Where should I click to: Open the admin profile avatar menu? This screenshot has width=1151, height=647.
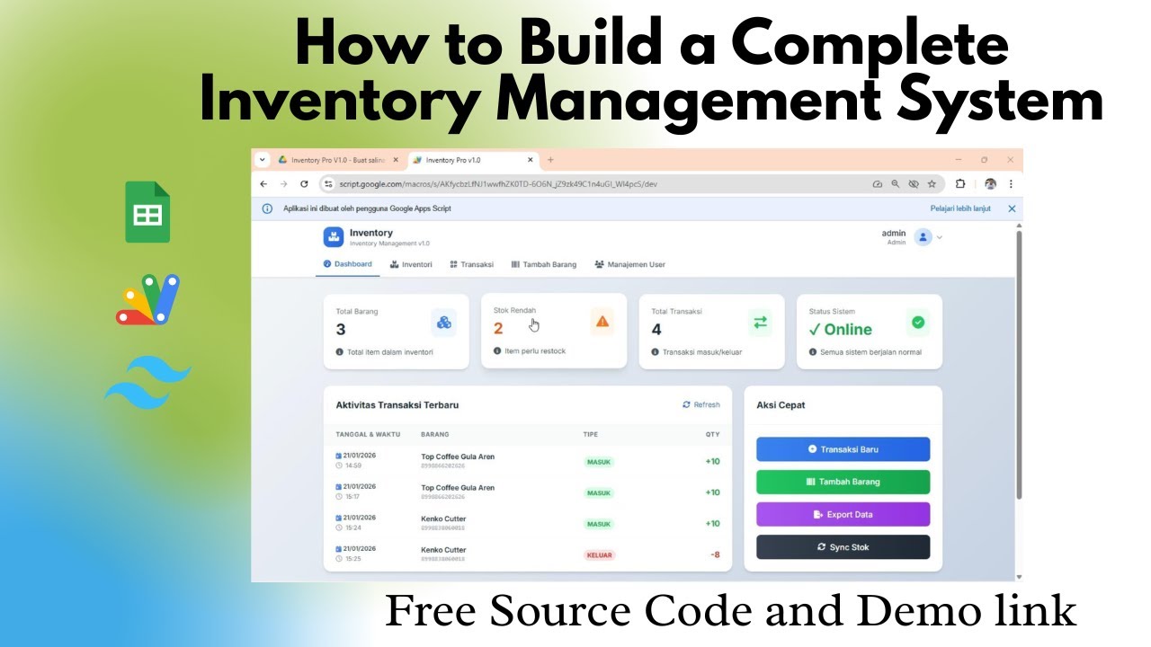[923, 237]
